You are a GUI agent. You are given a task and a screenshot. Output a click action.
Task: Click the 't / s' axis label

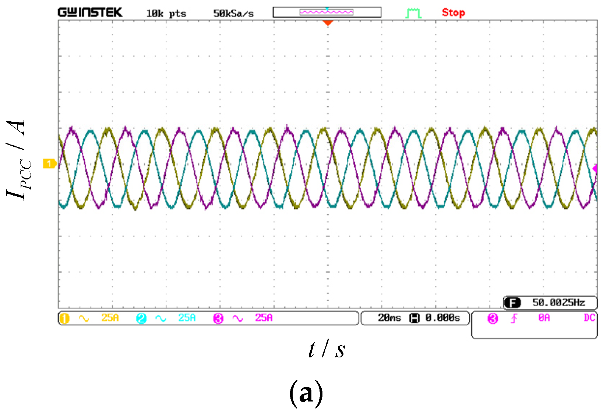pyautogui.click(x=327, y=349)
